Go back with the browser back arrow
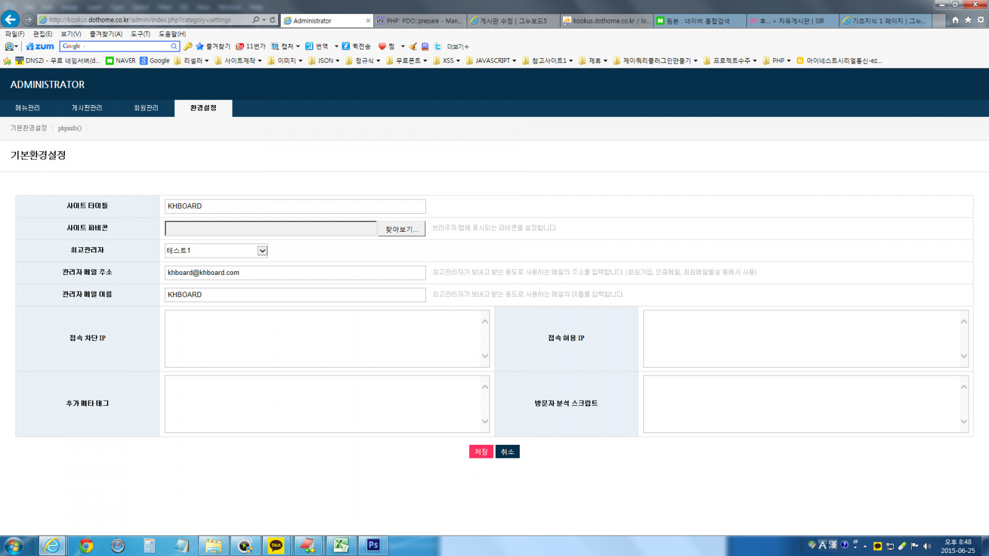This screenshot has height=556, width=989. point(11,19)
